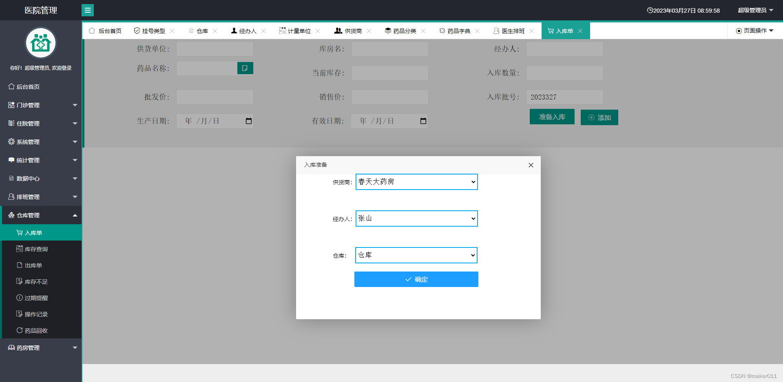Open the production date calendar icon
This screenshot has width=783, height=382.
pyautogui.click(x=249, y=121)
